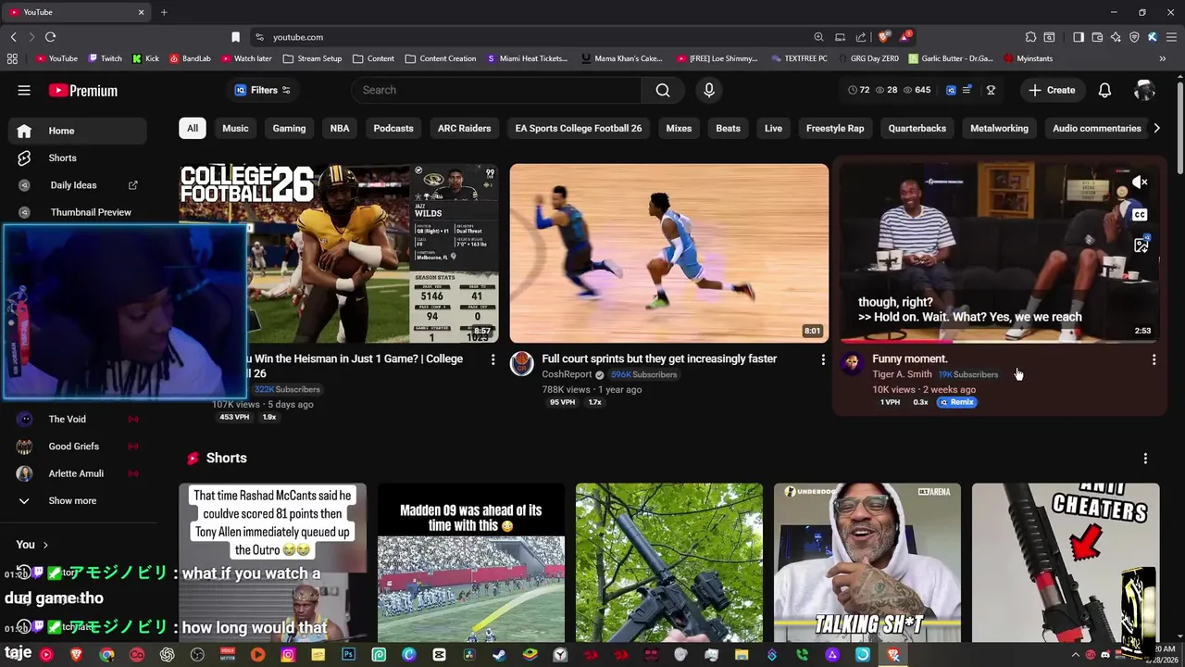The width and height of the screenshot is (1185, 667).
Task: Open Steam from the Windows taskbar
Action: (x=499, y=655)
